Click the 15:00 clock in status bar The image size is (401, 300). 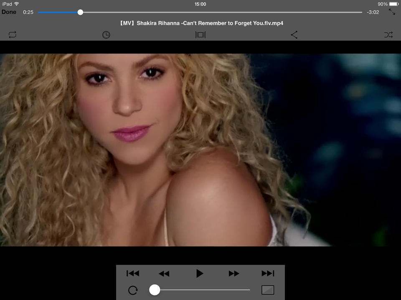pyautogui.click(x=200, y=4)
